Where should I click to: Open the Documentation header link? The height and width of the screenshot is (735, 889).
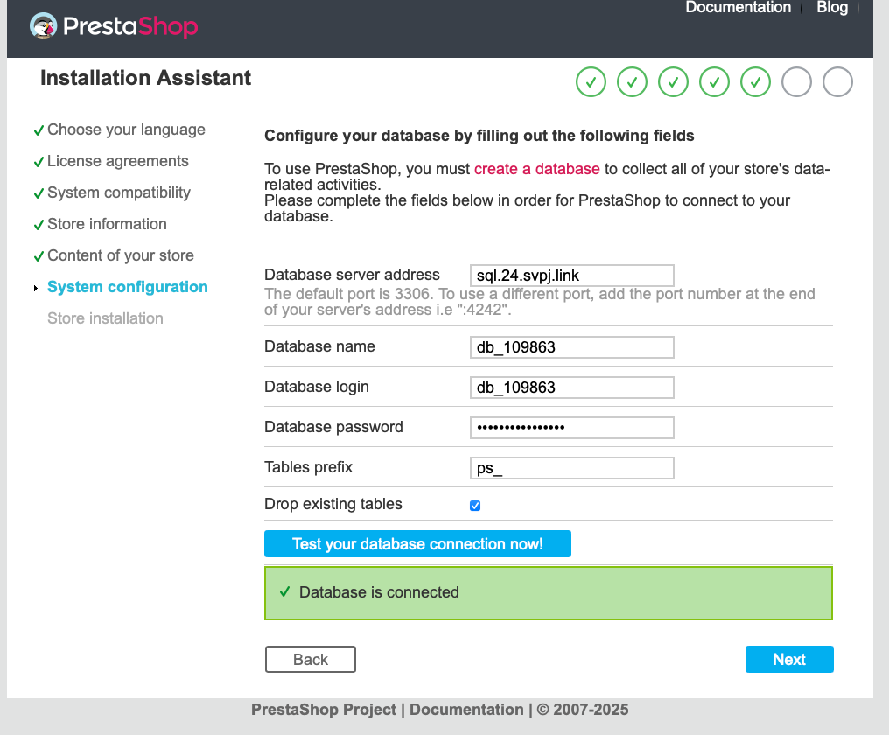[x=738, y=8]
